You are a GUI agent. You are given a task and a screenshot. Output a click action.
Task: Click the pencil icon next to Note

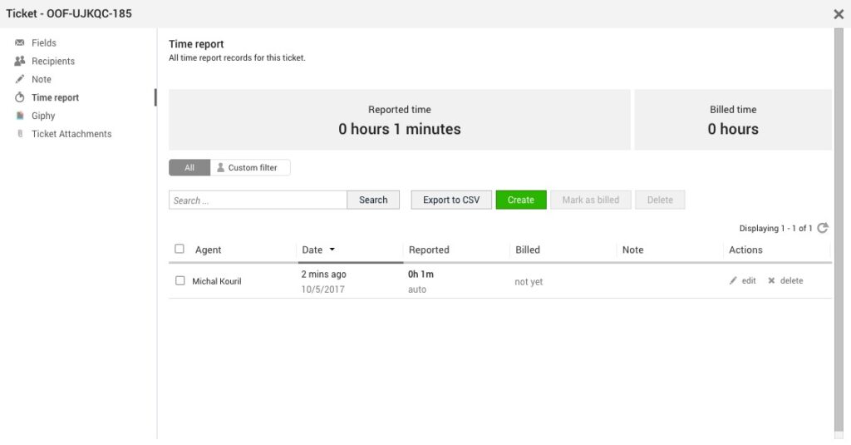pos(20,79)
